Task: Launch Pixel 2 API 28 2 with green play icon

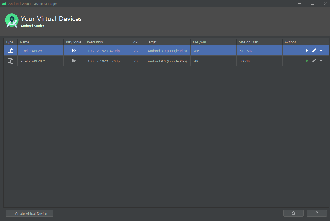Action: pyautogui.click(x=307, y=61)
